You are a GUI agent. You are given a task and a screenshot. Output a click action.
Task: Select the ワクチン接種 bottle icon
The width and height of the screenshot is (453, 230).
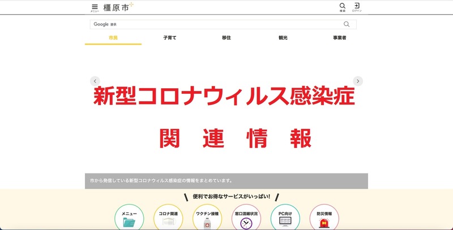pos(207,219)
